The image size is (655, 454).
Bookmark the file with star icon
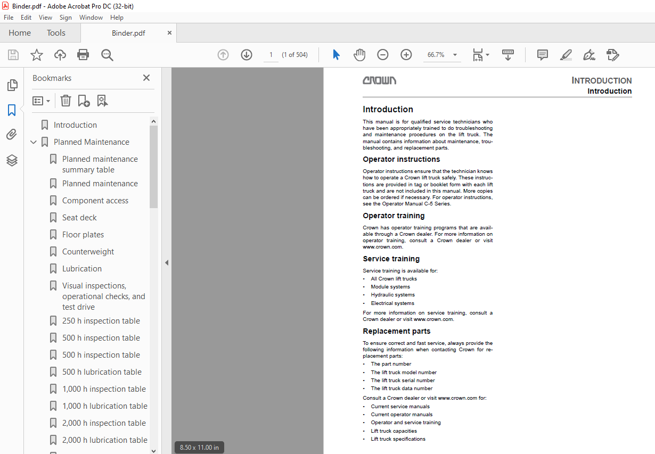(37, 55)
